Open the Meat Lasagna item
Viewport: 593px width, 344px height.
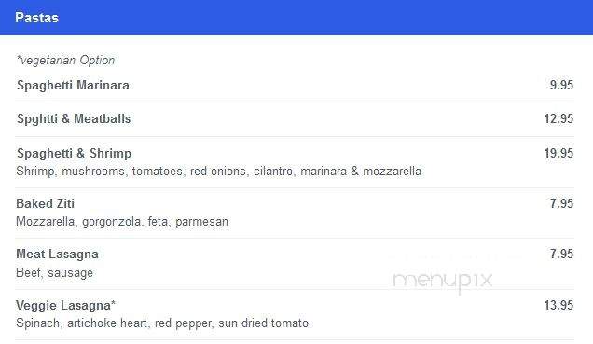click(x=57, y=255)
